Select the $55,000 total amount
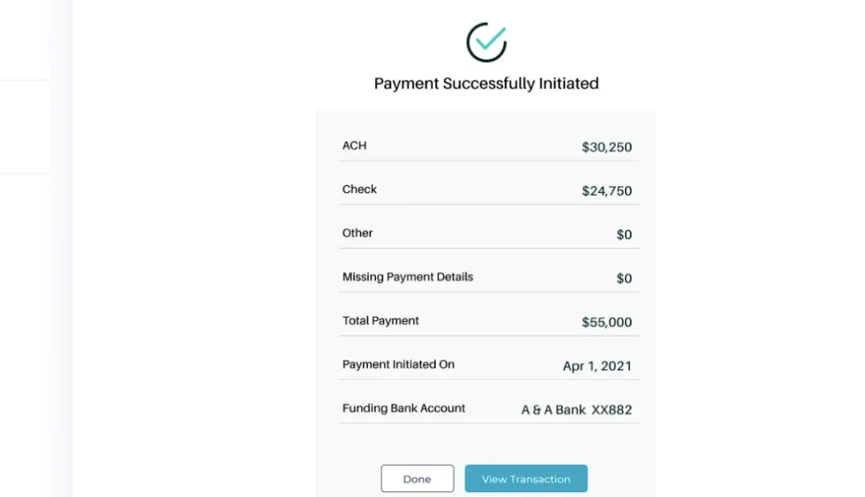 click(x=606, y=323)
